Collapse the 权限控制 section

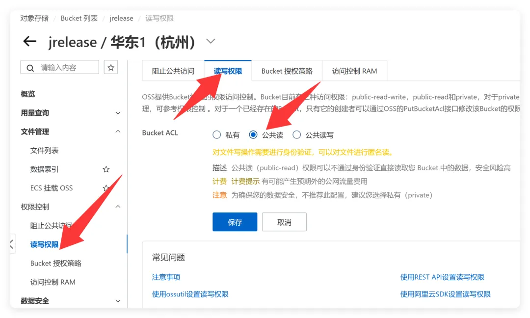[118, 207]
